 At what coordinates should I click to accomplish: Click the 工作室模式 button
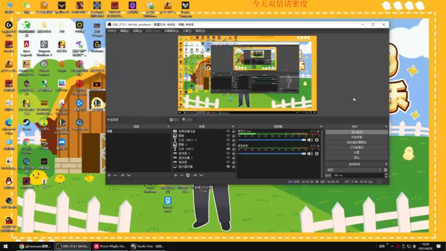click(357, 147)
